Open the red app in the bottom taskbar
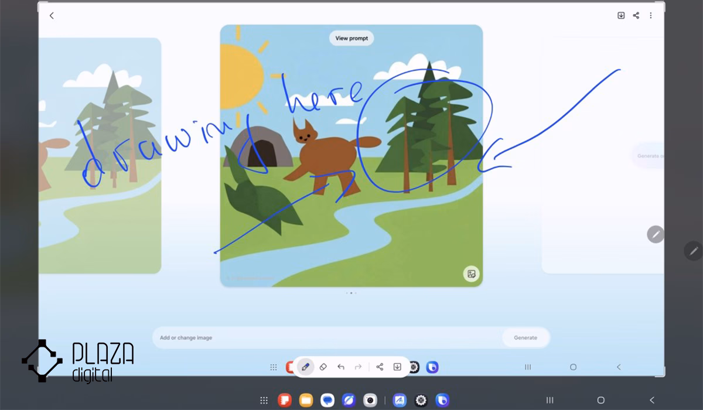 (285, 400)
